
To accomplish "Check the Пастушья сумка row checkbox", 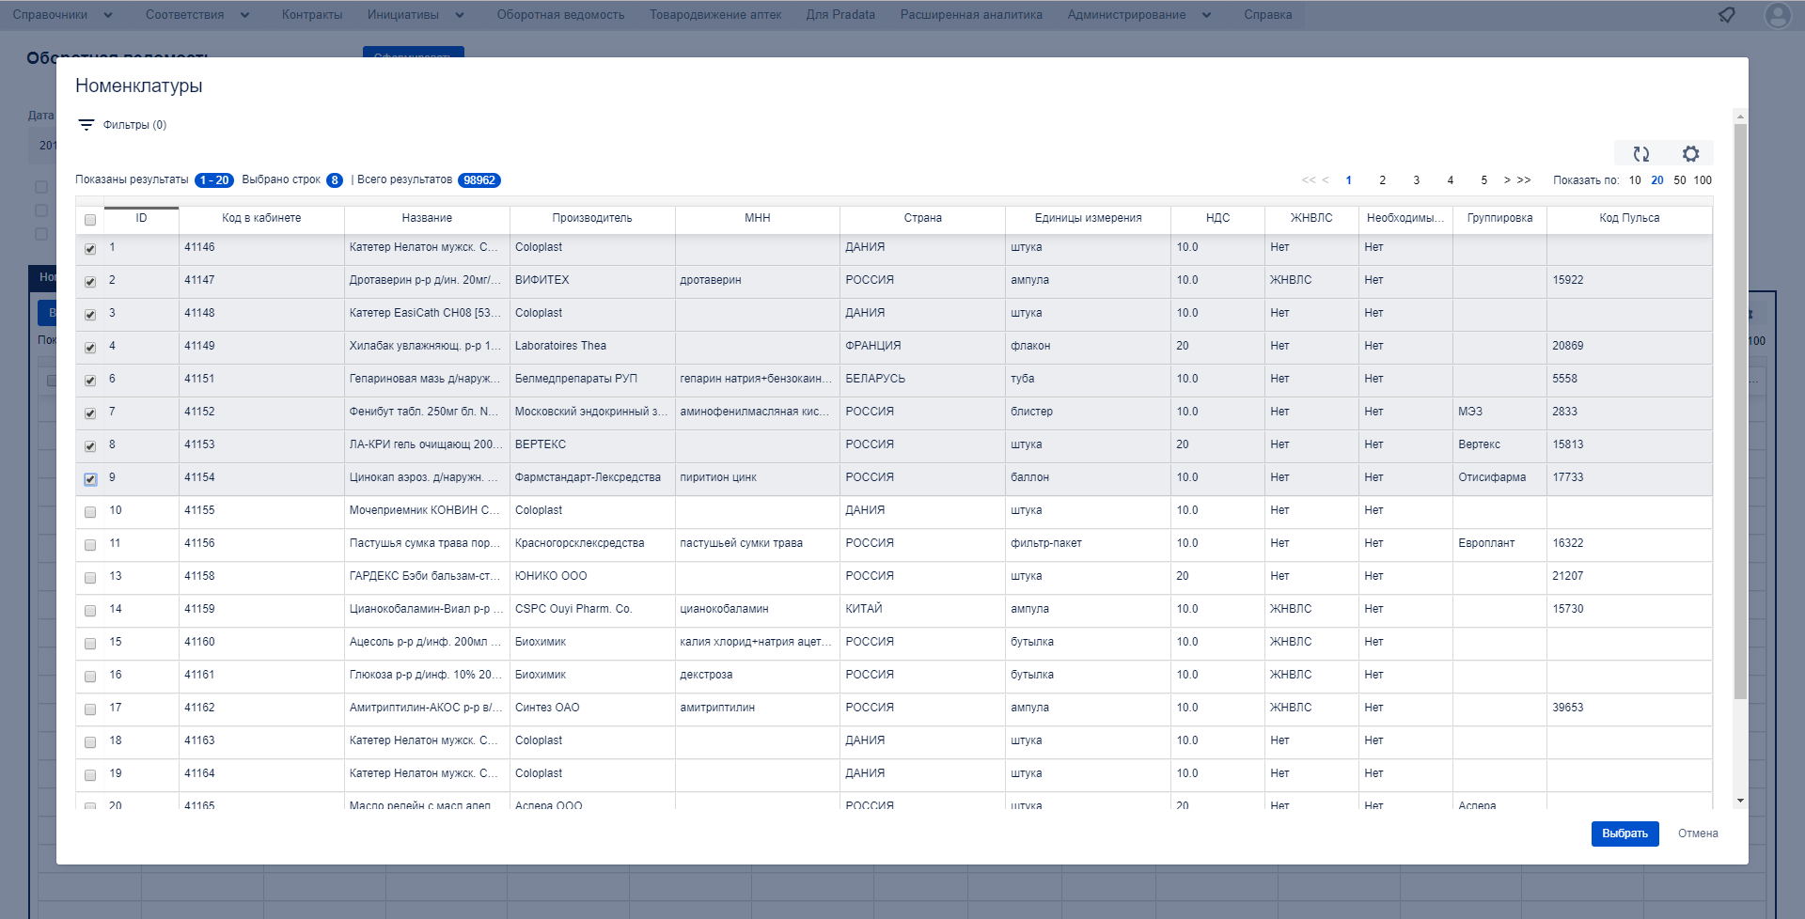I will click(90, 545).
